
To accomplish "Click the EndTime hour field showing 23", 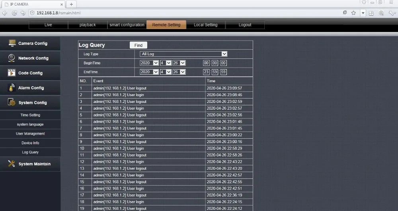I will 206,72.
